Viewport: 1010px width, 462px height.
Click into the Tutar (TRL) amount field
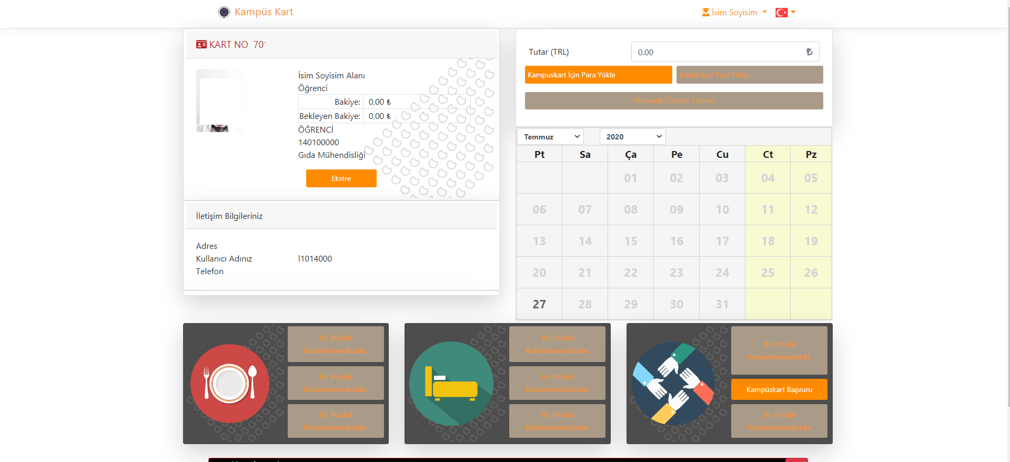[718, 52]
